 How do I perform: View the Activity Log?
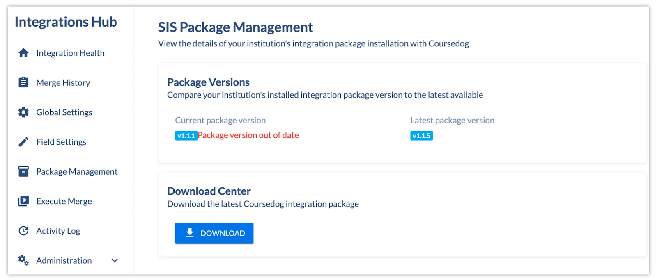click(x=58, y=231)
